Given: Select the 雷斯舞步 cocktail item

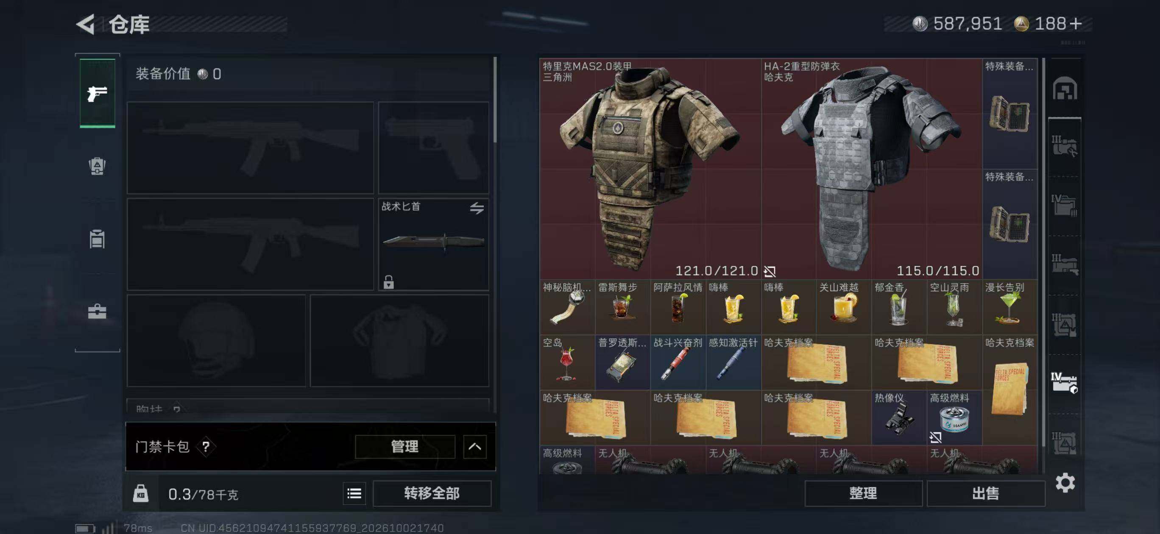Looking at the screenshot, I should [x=623, y=307].
